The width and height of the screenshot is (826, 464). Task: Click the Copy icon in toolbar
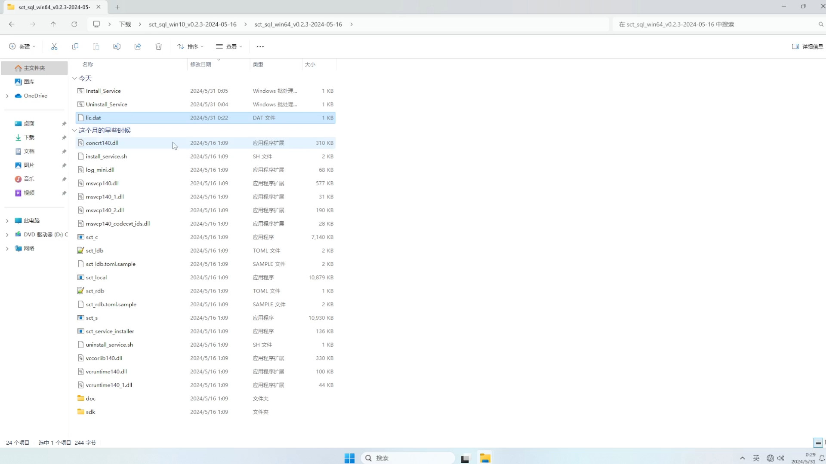tap(75, 46)
